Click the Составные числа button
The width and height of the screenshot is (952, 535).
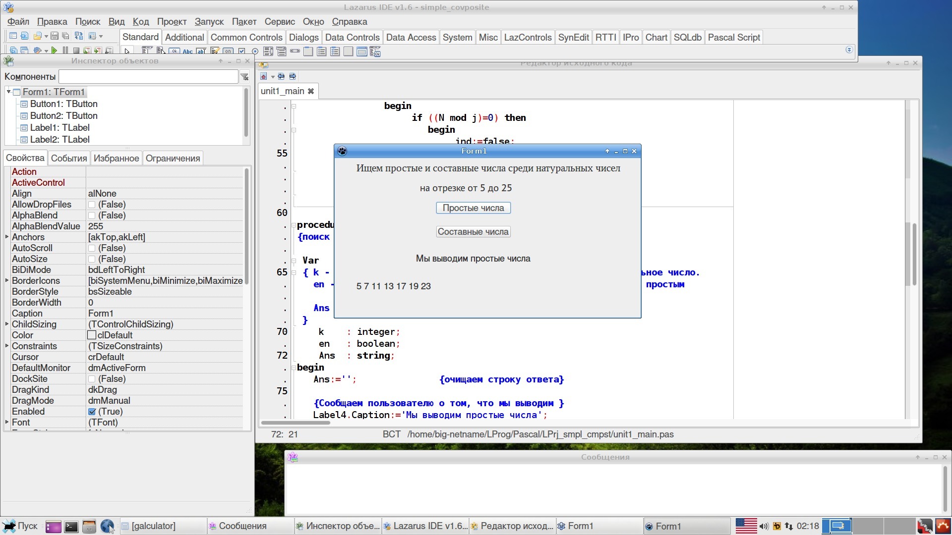pos(473,232)
